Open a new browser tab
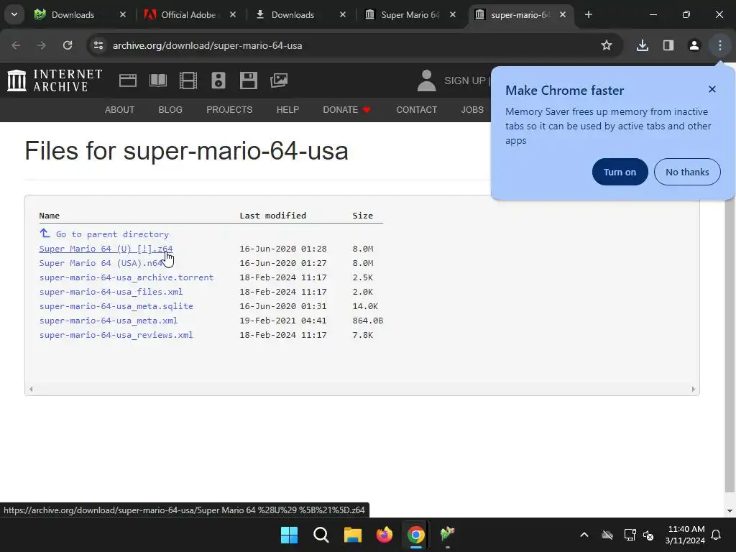This screenshot has width=736, height=552. tap(589, 14)
